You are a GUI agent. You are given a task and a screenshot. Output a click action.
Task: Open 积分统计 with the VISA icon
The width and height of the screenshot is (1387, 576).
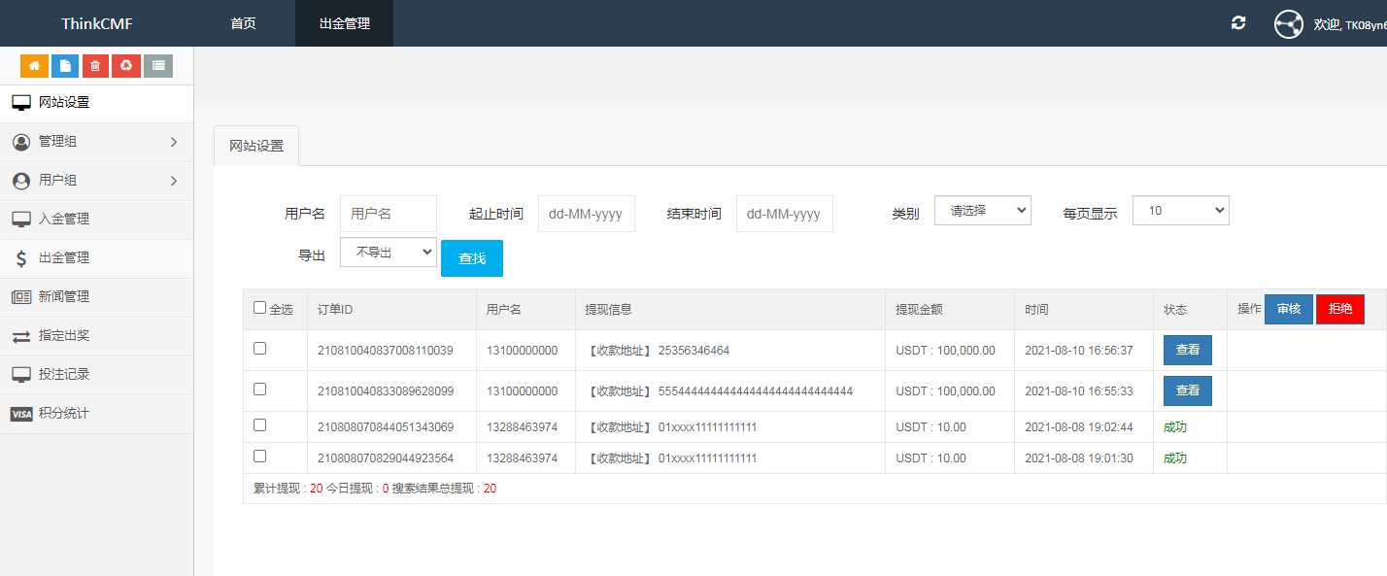(64, 414)
